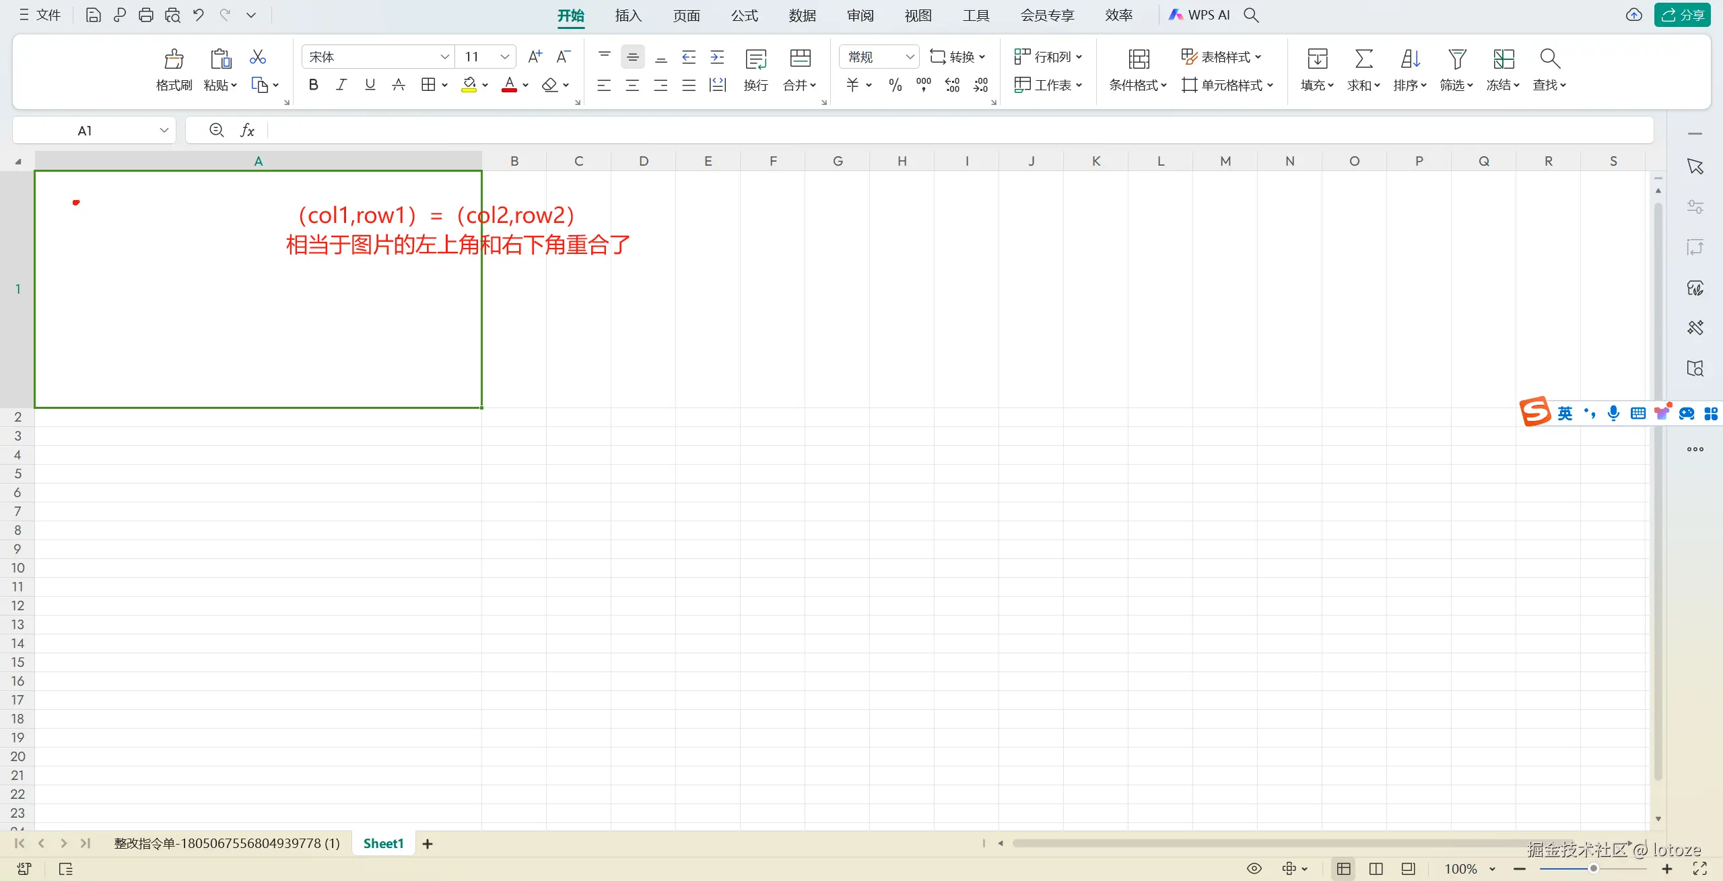The height and width of the screenshot is (881, 1723).
Task: Open the number format dropdown 常规
Action: 910,57
